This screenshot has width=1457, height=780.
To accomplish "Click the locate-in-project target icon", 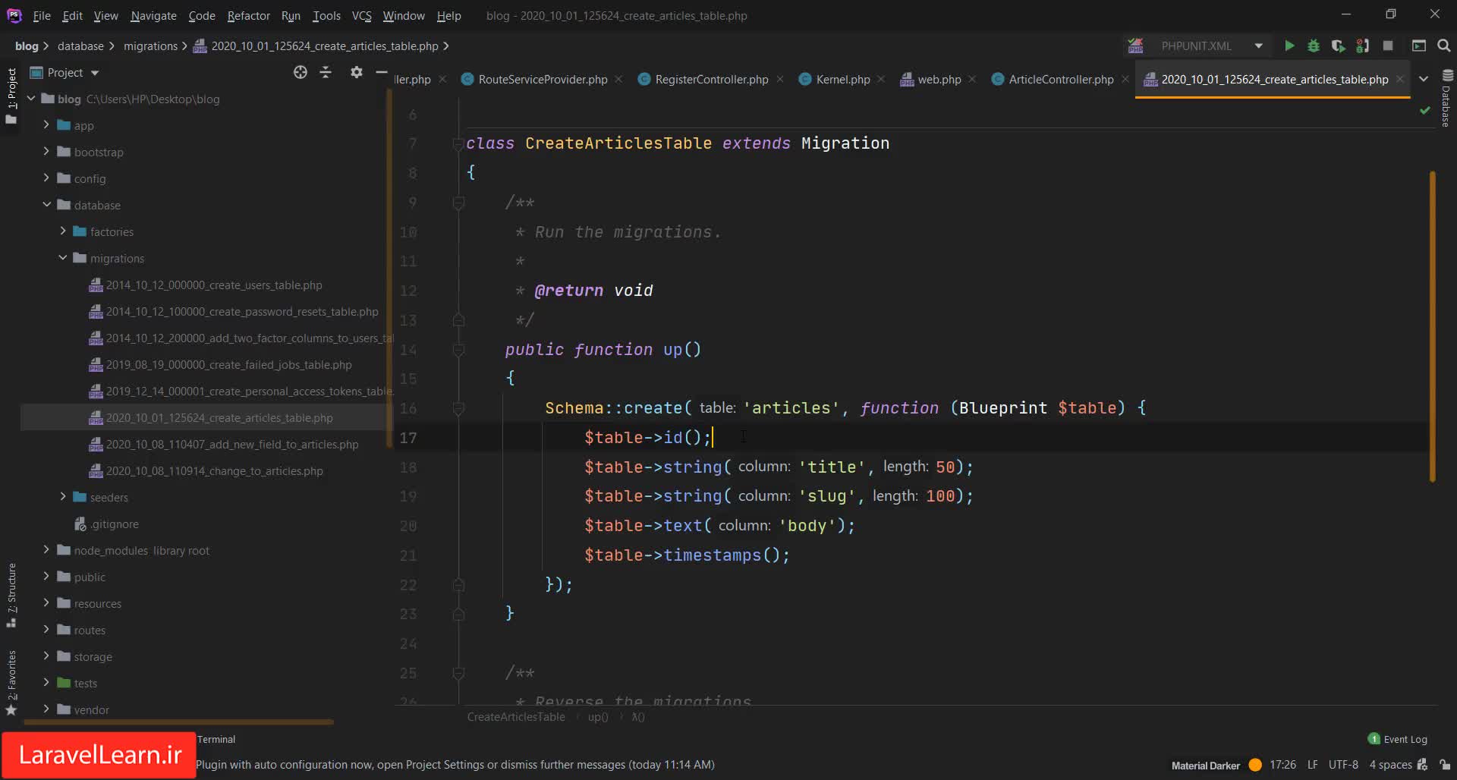I will point(301,72).
